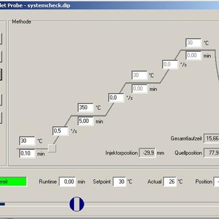Click the 5,00 min hold time field
The width and height of the screenshot is (219, 219).
point(85,121)
